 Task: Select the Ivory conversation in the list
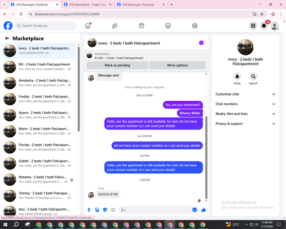click(38, 51)
